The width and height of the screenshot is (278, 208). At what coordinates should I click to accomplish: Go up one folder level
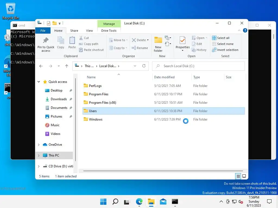[x=67, y=66]
